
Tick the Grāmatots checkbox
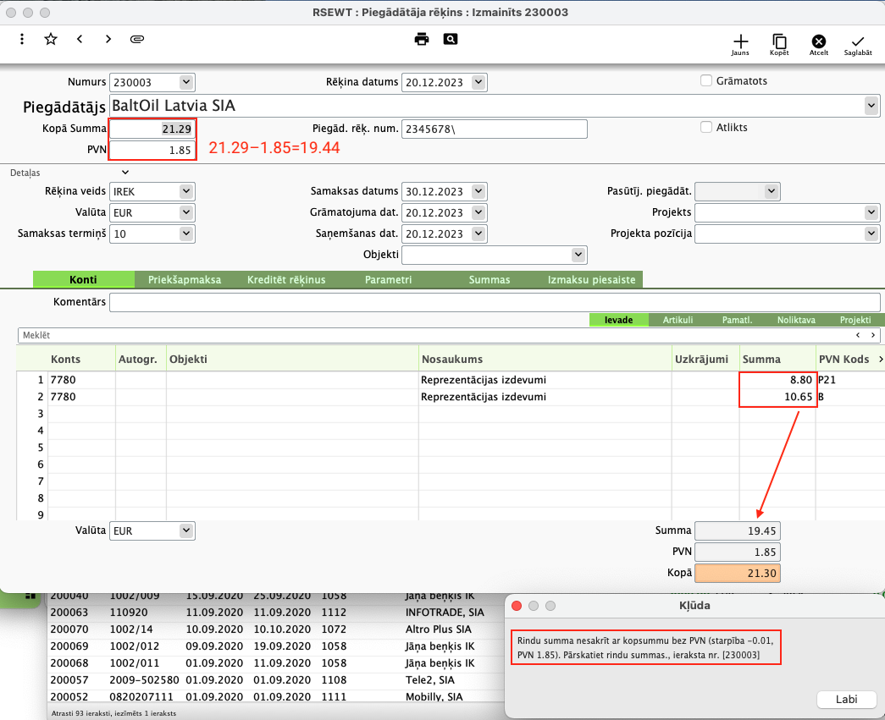coord(706,80)
